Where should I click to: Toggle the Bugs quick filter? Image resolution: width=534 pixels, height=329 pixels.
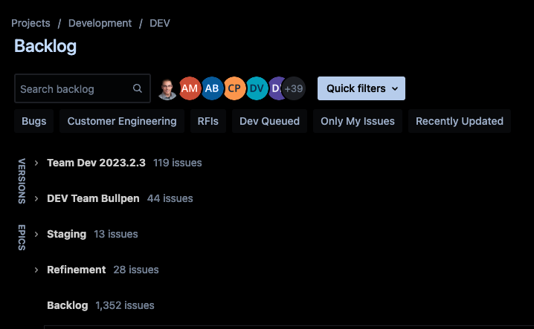33,121
